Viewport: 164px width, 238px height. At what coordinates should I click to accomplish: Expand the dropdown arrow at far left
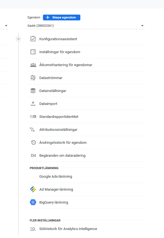coord(6,26)
